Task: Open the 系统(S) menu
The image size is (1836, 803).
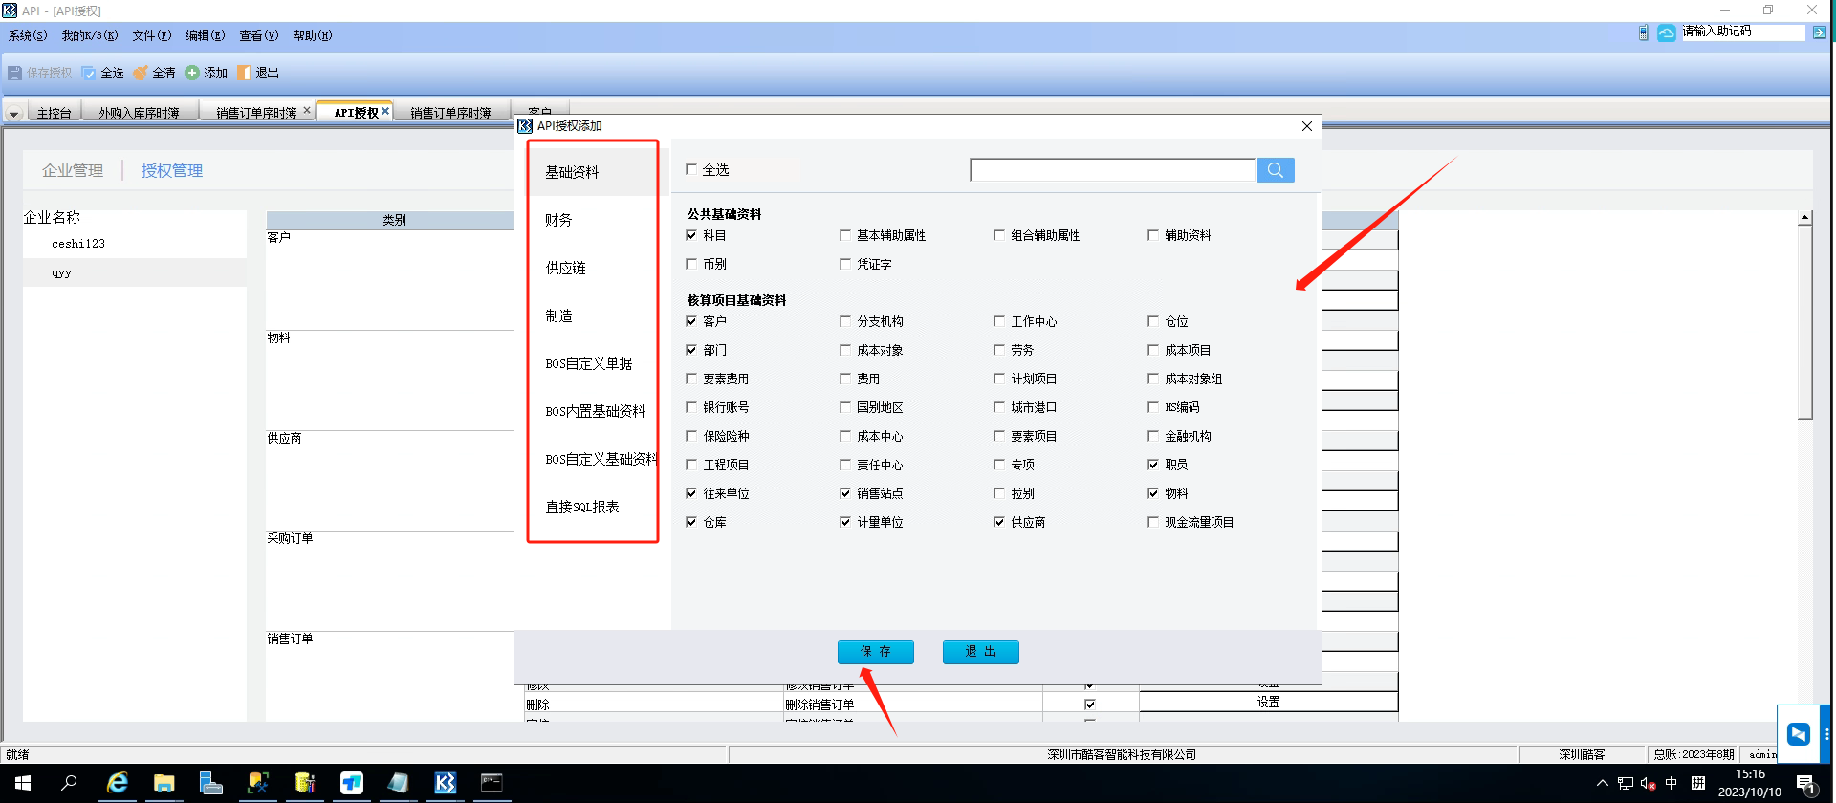Action: (x=28, y=35)
